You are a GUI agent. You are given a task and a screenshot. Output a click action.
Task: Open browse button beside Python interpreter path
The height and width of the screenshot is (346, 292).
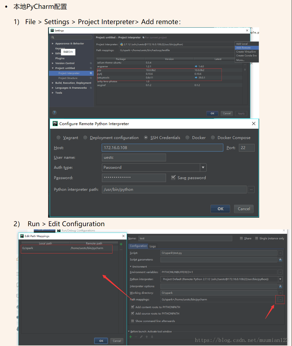click(x=251, y=189)
